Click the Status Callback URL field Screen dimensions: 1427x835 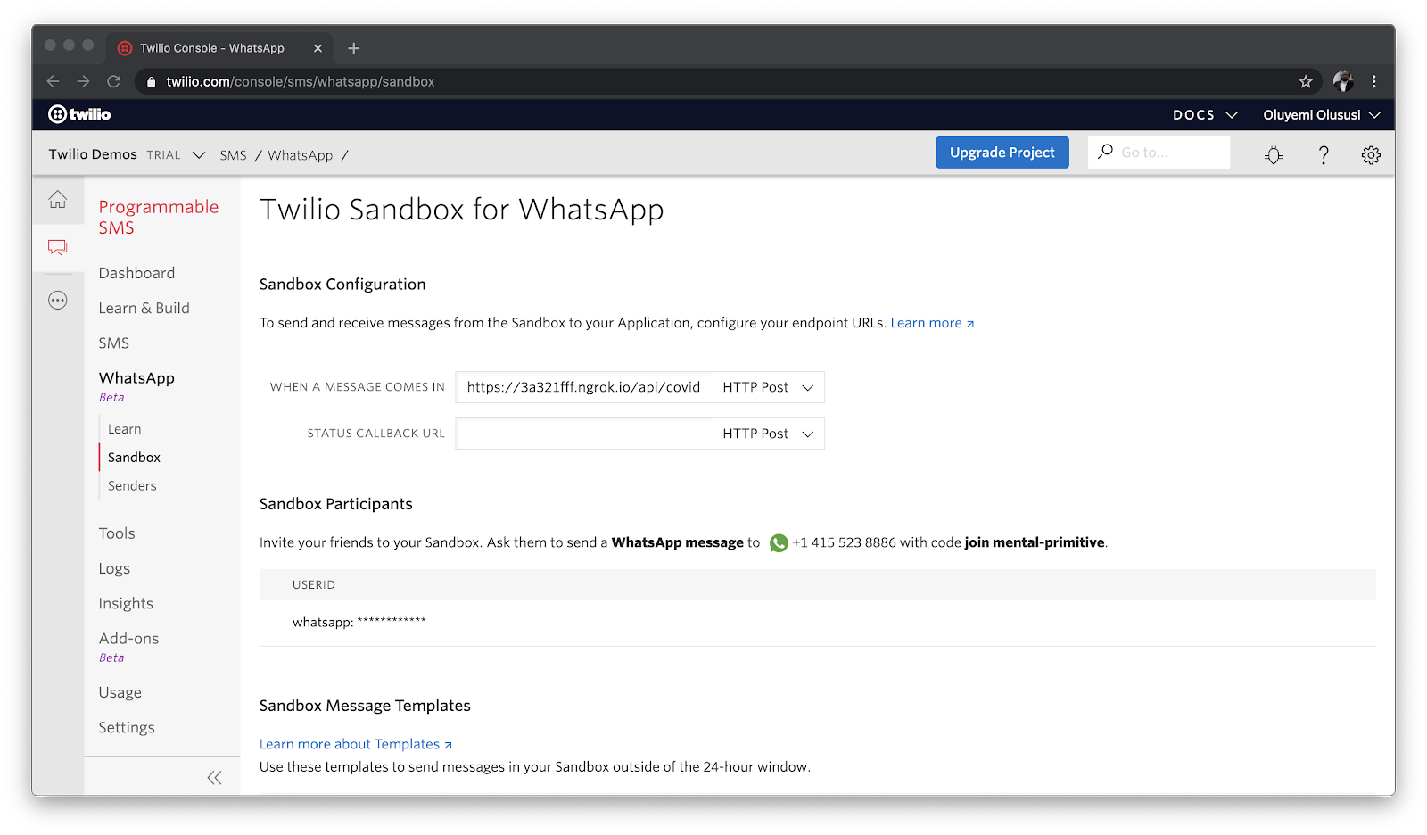tap(583, 434)
